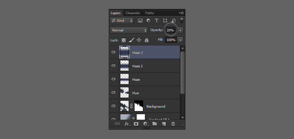Open the Opacity slider dropdown arrow
Image resolution: width=294 pixels, height=139 pixels.
[180, 30]
